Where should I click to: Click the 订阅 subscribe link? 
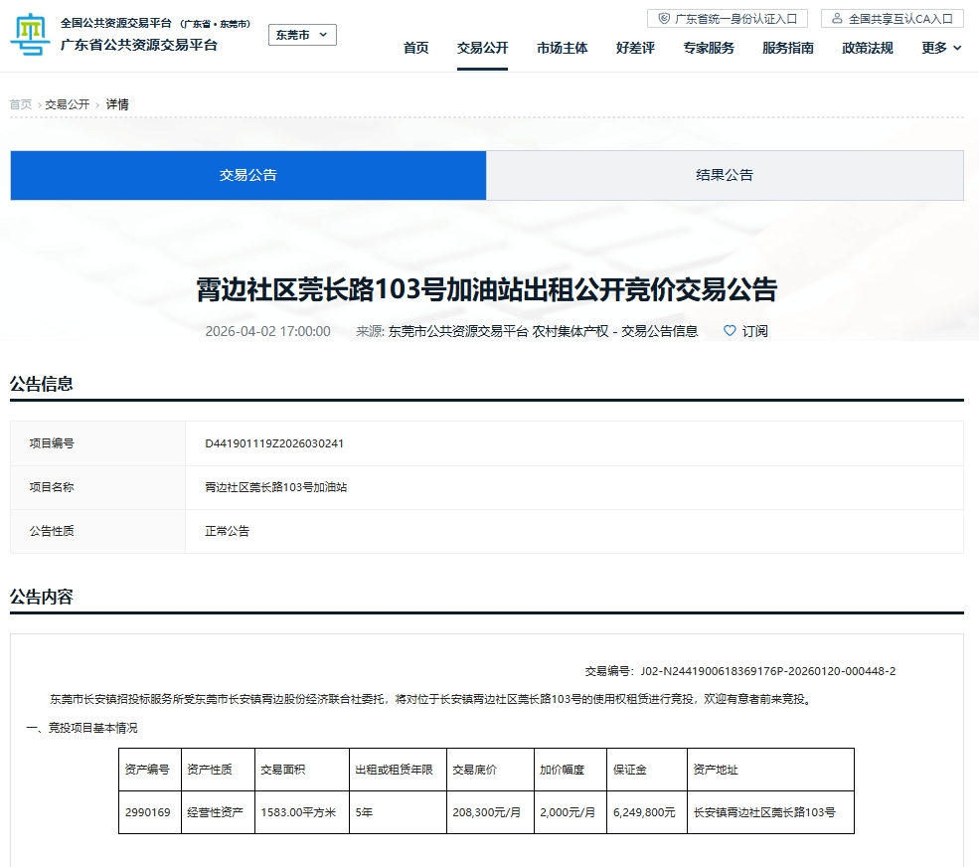point(754,331)
